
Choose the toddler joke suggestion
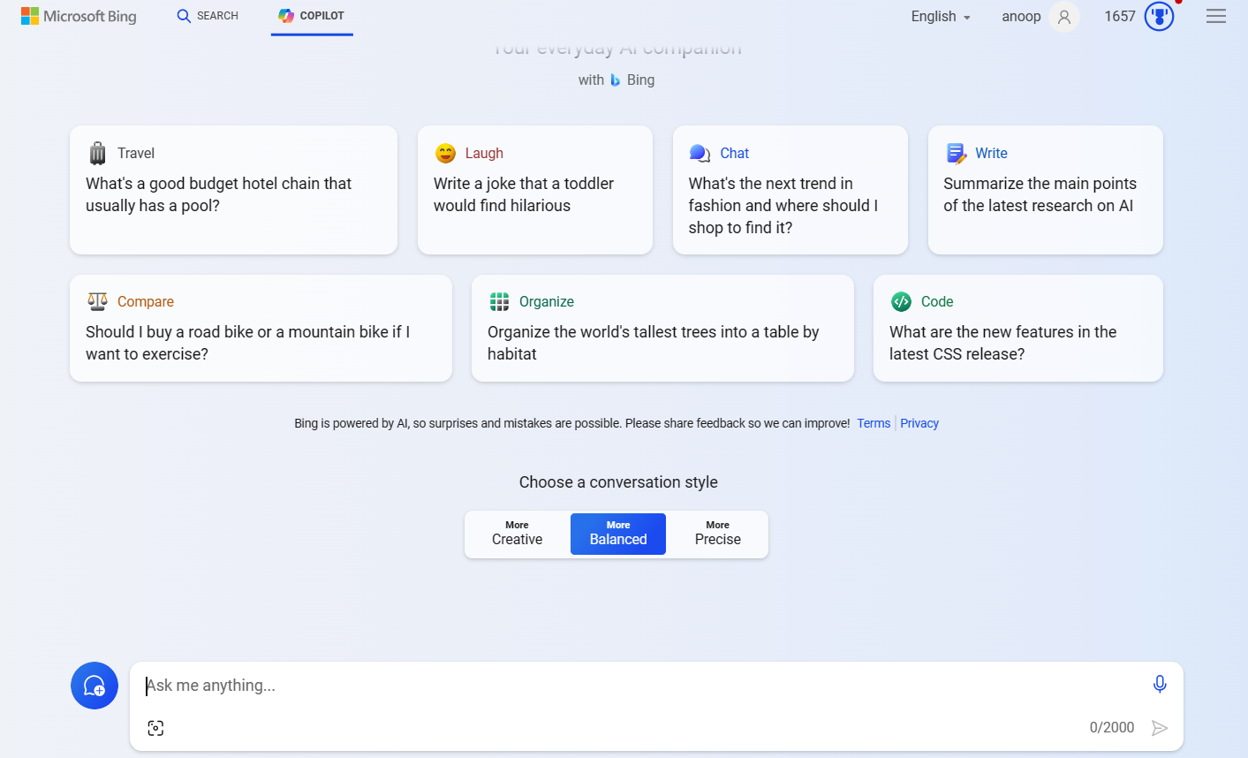535,190
